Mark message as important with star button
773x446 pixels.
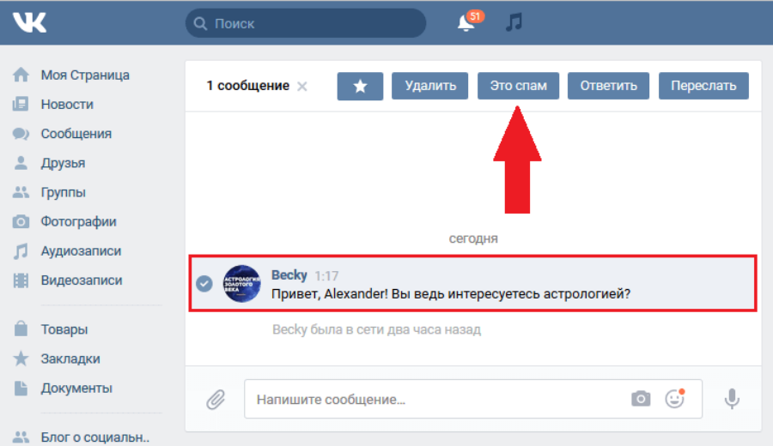[x=360, y=86]
